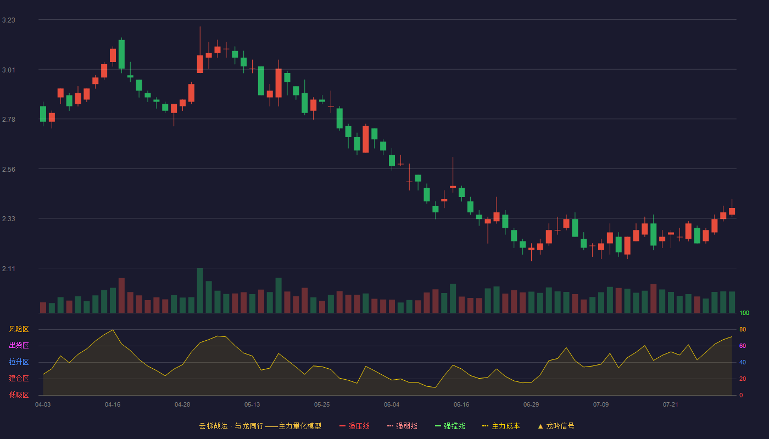This screenshot has height=439, width=769.
Task: Click the 06-04 date label
Action: 392,404
